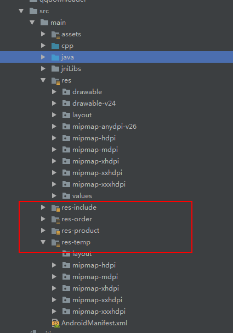Click the res-include resource folder icon
Viewport: 233px width, 333px height.
click(x=56, y=208)
